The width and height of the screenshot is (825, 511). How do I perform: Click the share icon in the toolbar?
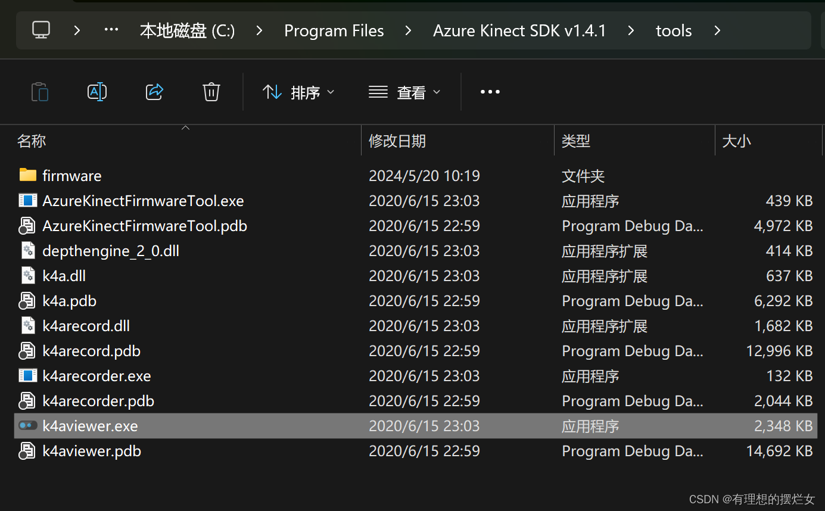154,92
